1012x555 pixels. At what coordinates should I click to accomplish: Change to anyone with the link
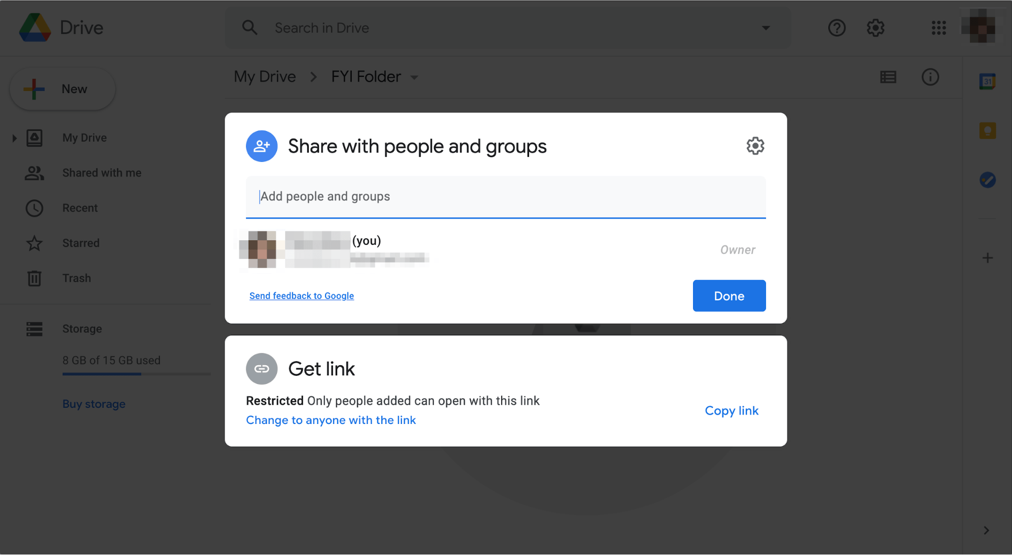click(x=331, y=420)
